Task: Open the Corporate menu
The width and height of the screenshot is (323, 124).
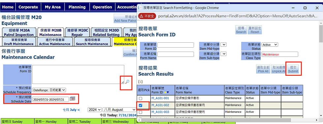Action: 28,7
